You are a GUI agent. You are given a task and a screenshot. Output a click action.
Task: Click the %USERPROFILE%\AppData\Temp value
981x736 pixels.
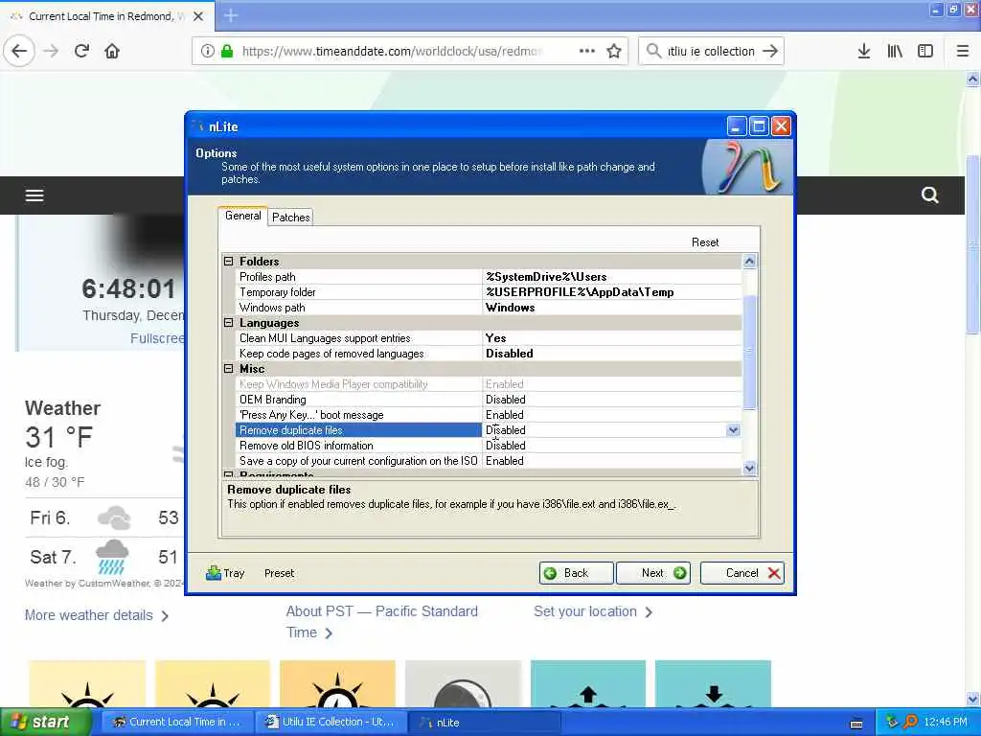(580, 291)
